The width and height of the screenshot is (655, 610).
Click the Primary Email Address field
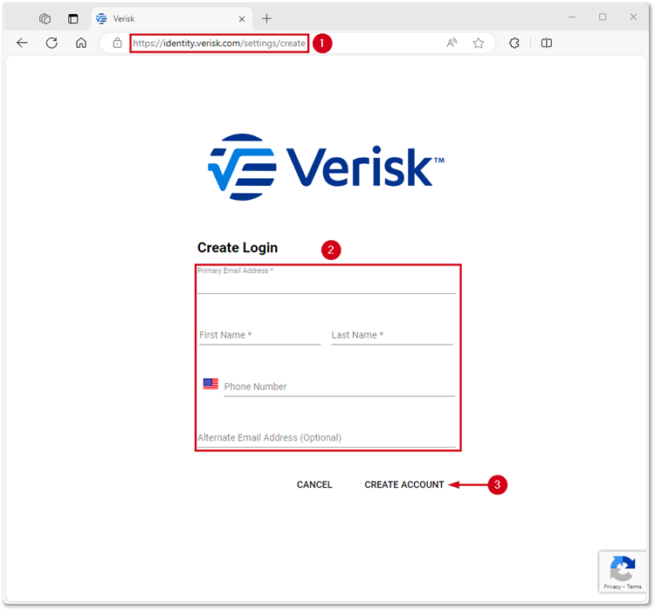[327, 281]
